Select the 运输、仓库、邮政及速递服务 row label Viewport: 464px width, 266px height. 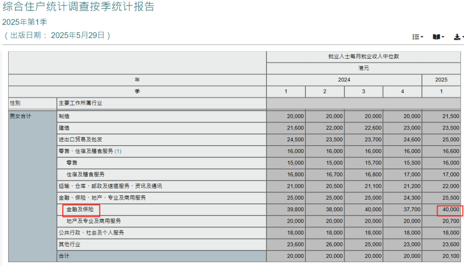(x=110, y=186)
